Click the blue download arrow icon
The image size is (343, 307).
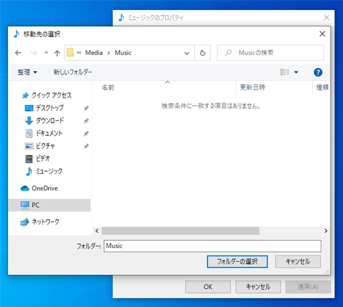coord(29,120)
